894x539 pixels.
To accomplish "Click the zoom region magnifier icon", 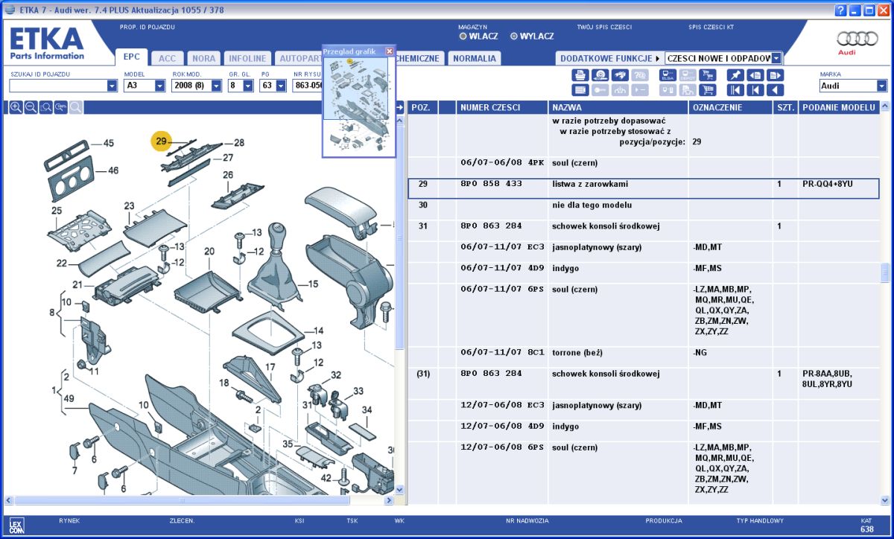I will coord(45,107).
